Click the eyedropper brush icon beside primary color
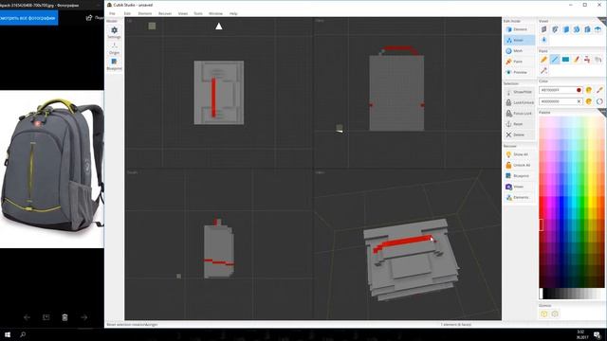 coord(599,90)
